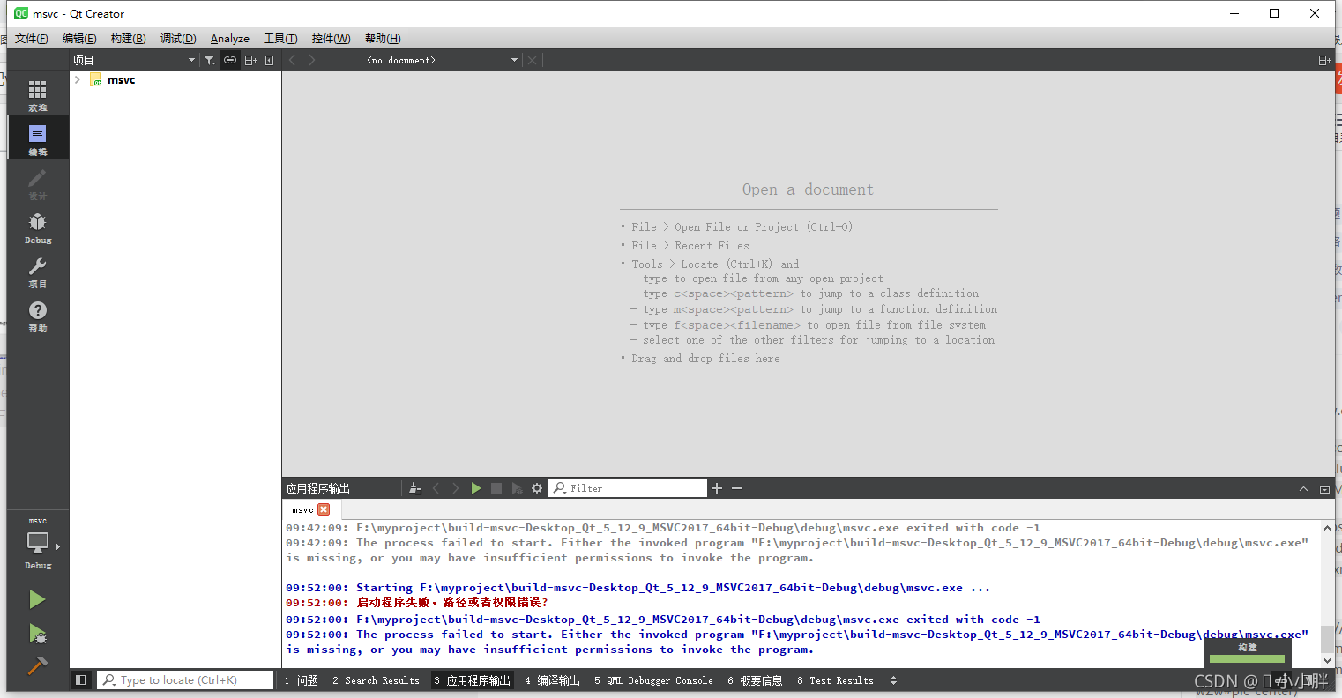The image size is (1342, 698).
Task: Start debugging with play-bug button
Action: point(37,633)
